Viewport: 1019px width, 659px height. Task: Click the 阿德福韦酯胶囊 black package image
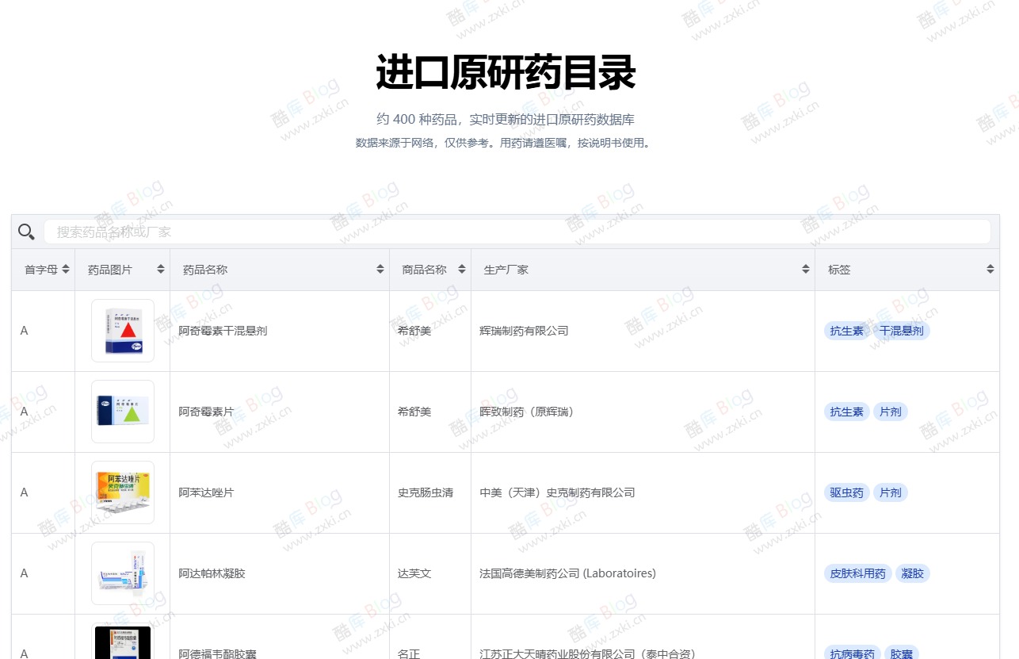click(122, 642)
